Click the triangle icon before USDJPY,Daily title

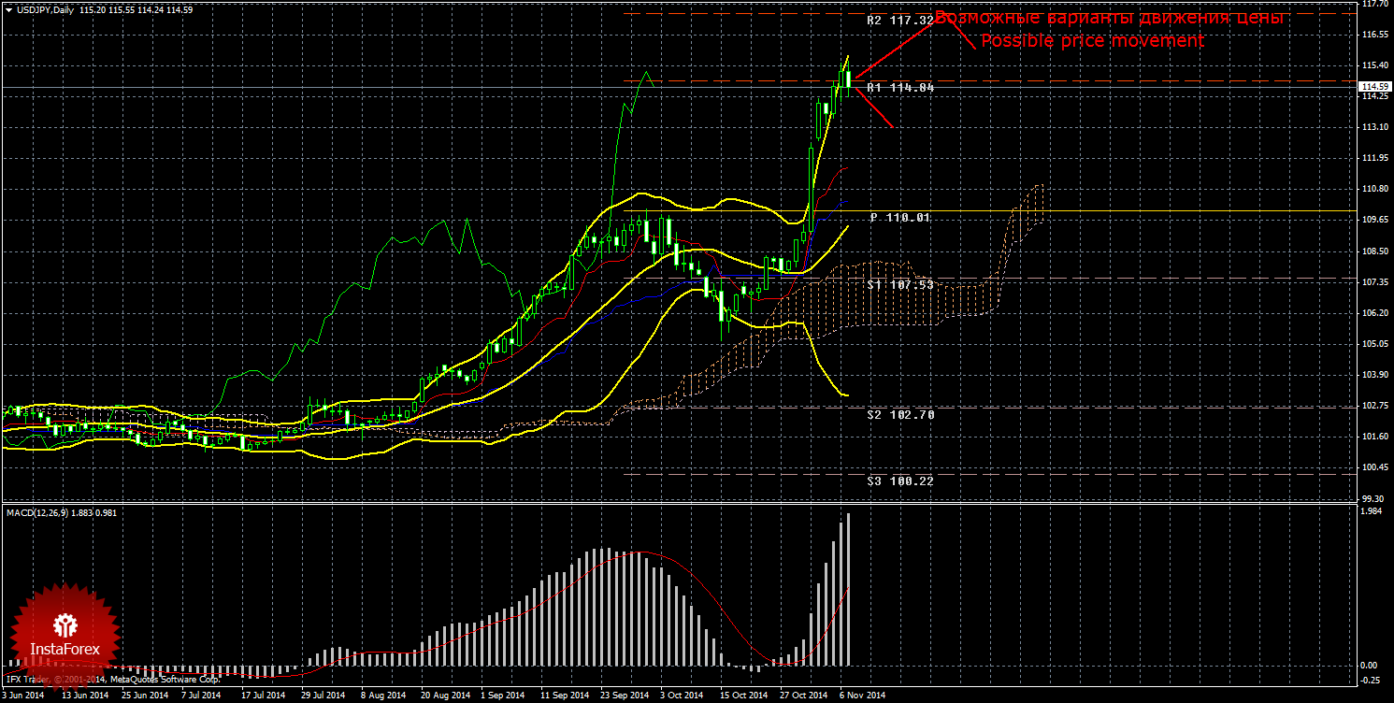click(x=7, y=10)
